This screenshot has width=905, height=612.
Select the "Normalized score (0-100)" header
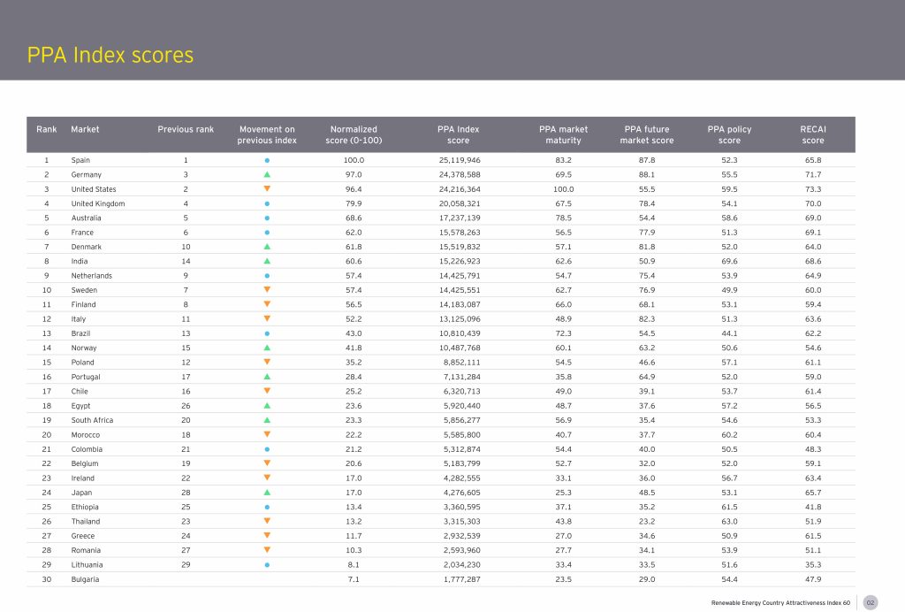[x=354, y=134]
